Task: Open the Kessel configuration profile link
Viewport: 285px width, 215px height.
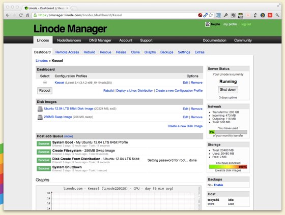Action: [x=60, y=83]
